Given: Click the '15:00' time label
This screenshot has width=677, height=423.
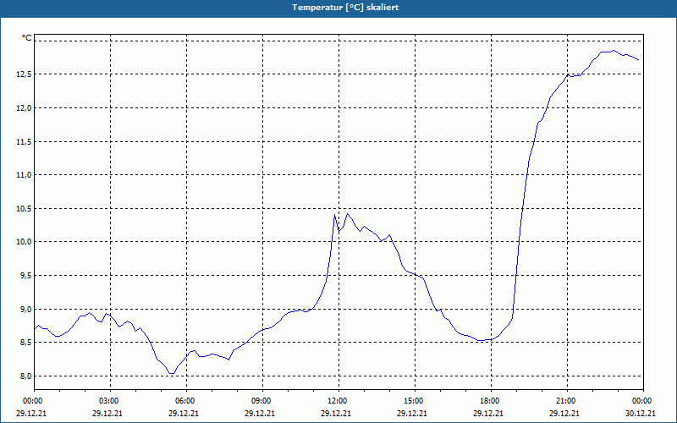Looking at the screenshot, I should click(415, 401).
